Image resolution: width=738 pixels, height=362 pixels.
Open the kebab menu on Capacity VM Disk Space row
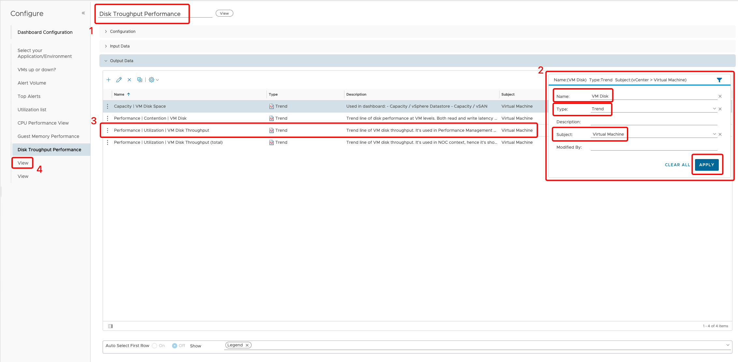point(108,106)
